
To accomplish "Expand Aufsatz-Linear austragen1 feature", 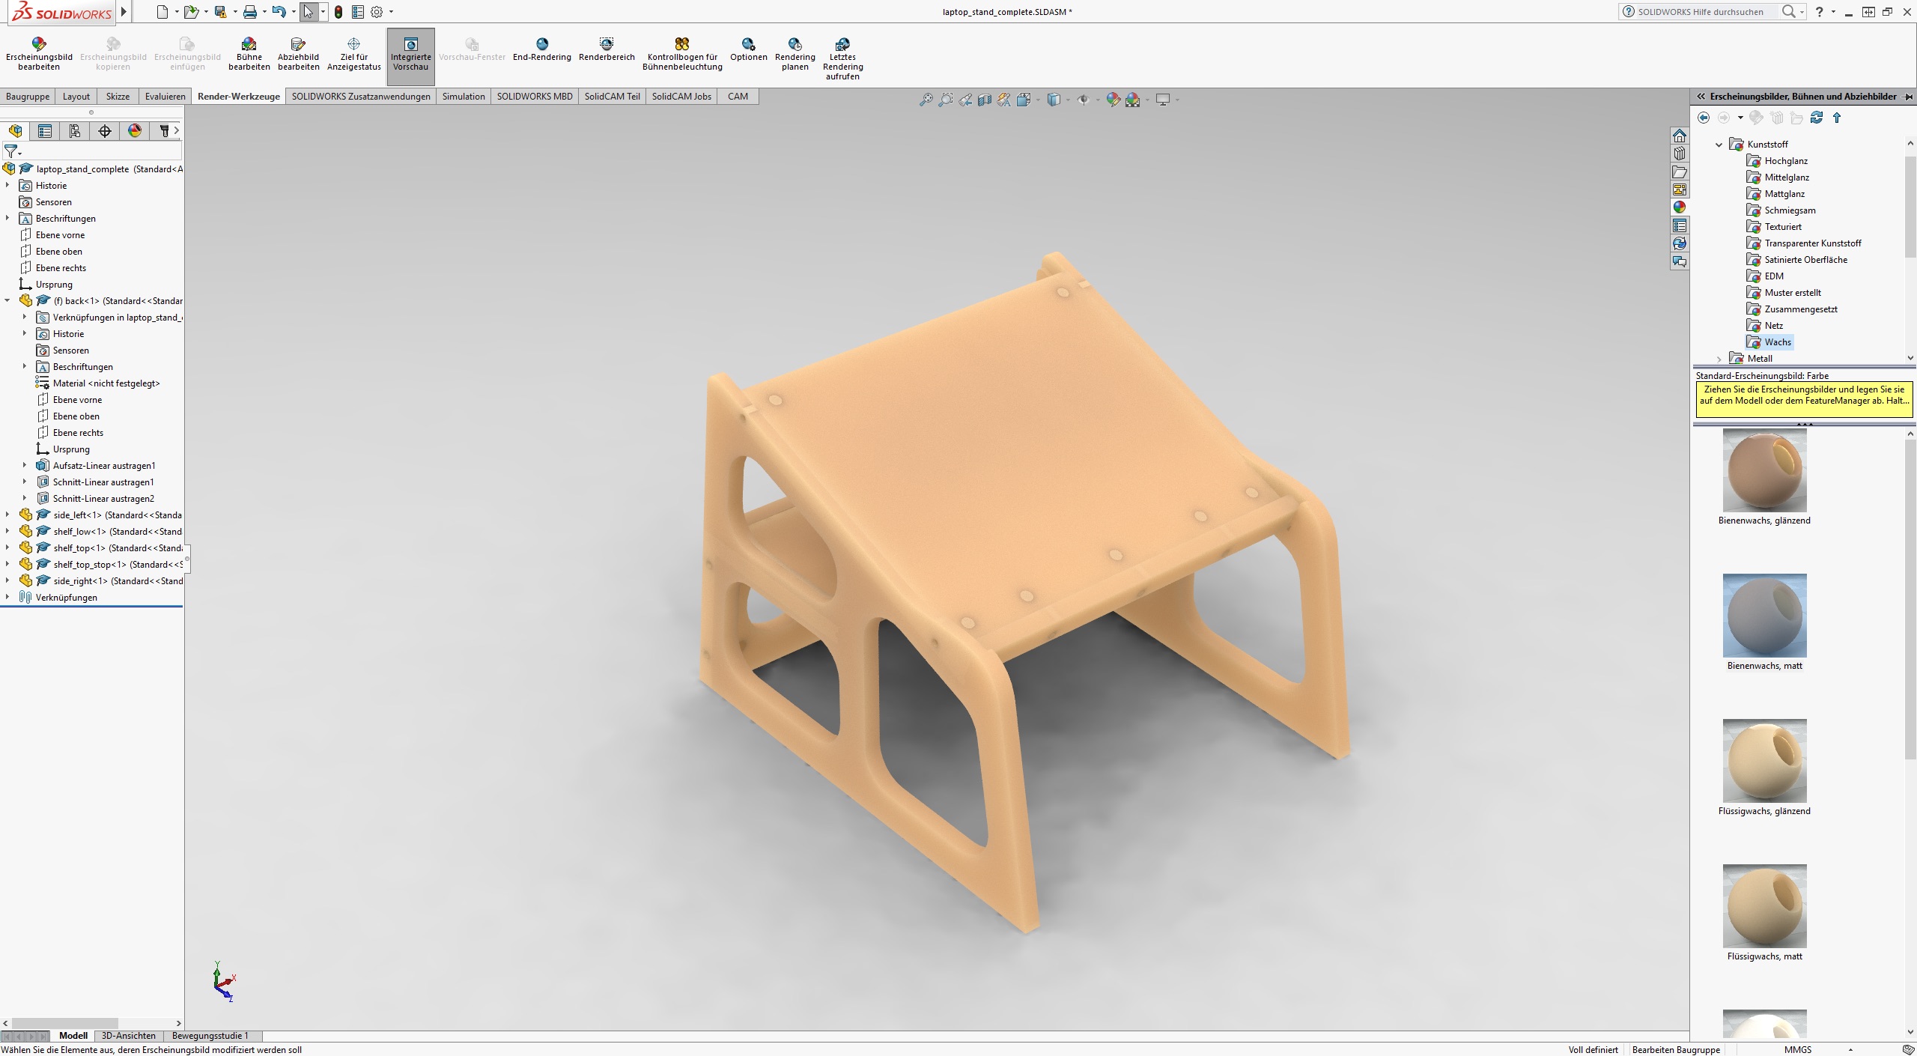I will 25,466.
